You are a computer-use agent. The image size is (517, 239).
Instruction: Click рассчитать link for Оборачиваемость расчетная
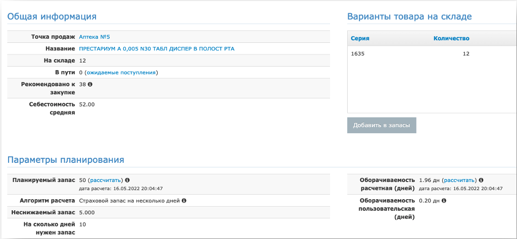tap(459, 180)
